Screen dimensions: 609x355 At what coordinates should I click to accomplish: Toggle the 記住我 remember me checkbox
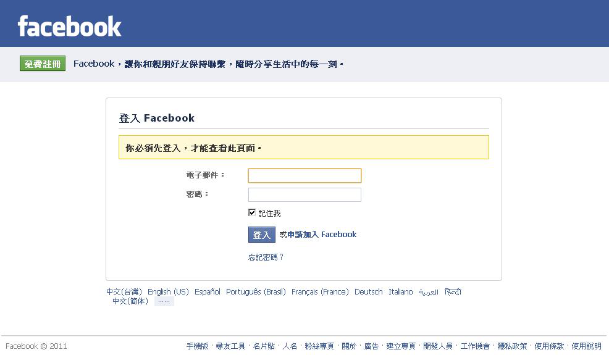[252, 212]
